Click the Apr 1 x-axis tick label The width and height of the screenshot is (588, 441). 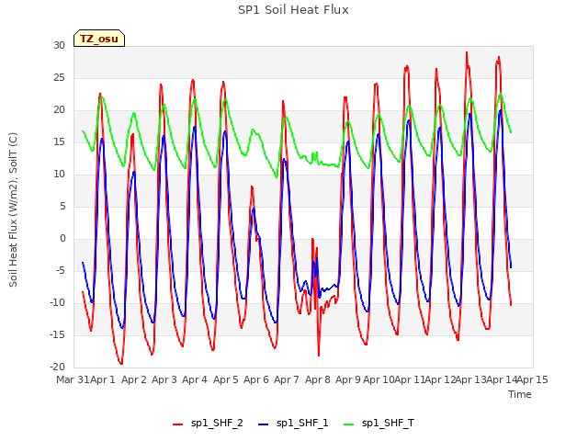pos(102,379)
